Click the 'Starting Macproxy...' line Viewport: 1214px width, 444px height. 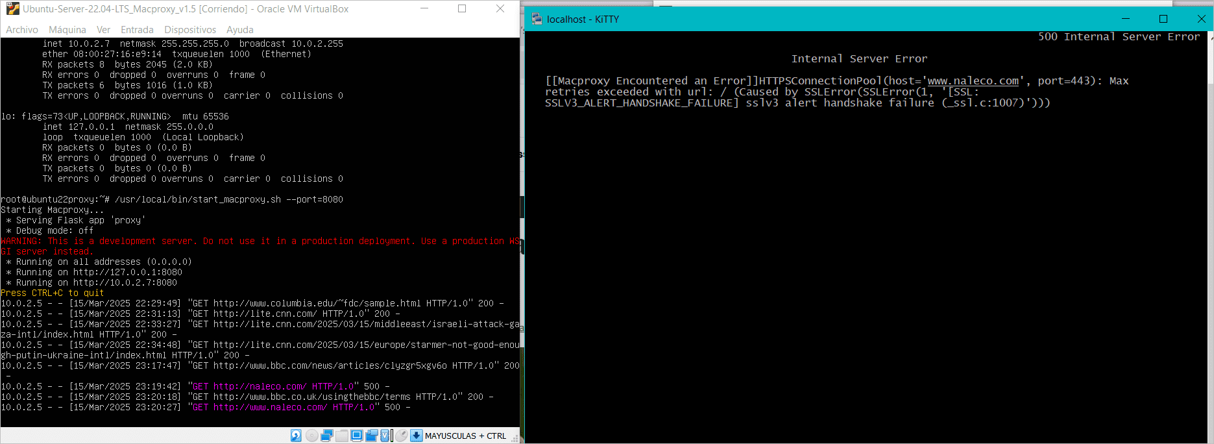[53, 210]
